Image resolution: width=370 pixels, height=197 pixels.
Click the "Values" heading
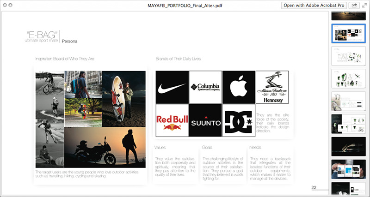(x=160, y=148)
